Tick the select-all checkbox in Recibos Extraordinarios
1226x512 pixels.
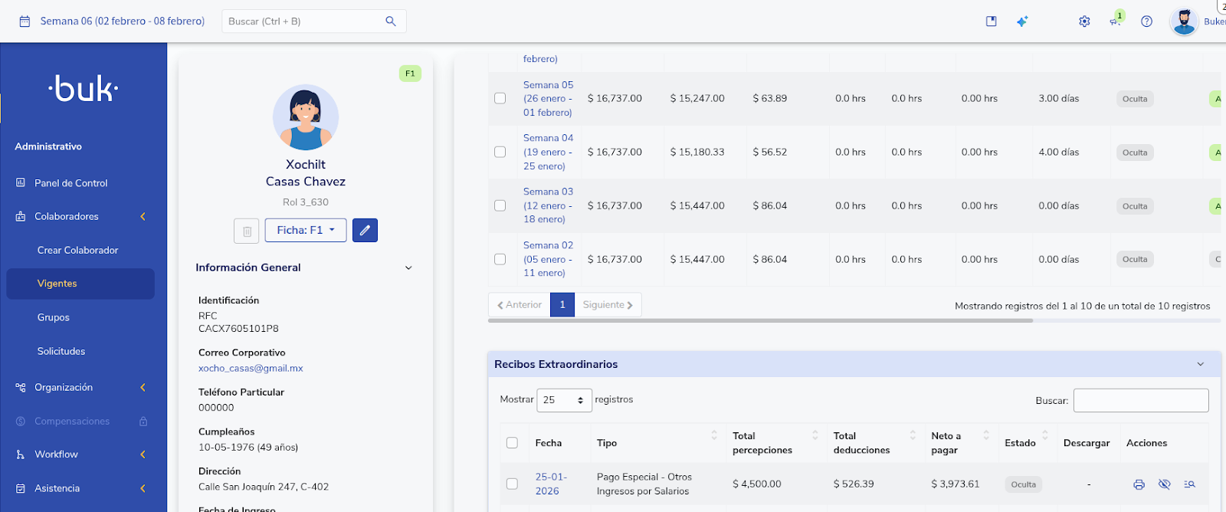[x=512, y=443]
